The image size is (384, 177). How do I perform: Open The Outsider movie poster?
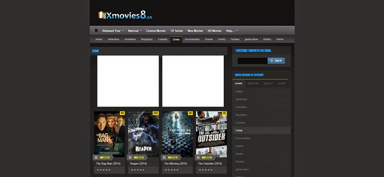(x=211, y=134)
